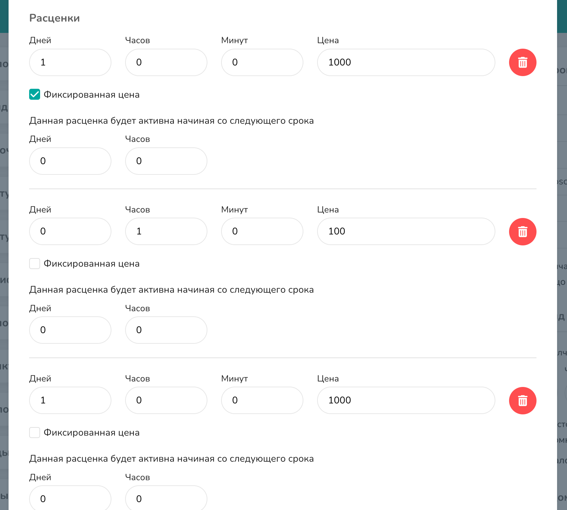Focus the first rate's Часов field

166,62
